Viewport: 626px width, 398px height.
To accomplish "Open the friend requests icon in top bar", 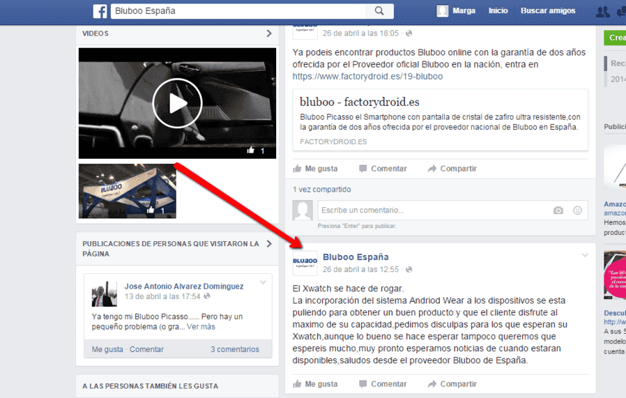I will click(x=602, y=11).
